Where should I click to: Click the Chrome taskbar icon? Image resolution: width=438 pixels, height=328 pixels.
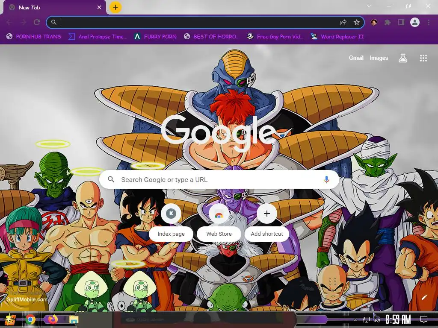[x=30, y=319]
